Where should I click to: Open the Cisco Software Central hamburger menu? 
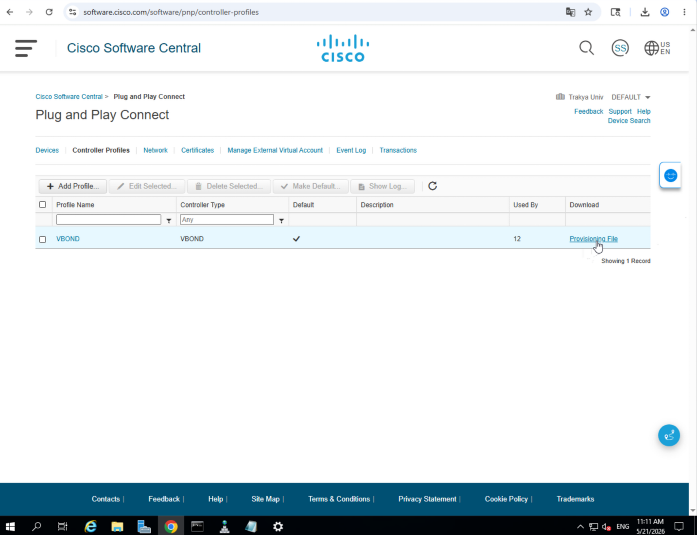click(x=26, y=48)
